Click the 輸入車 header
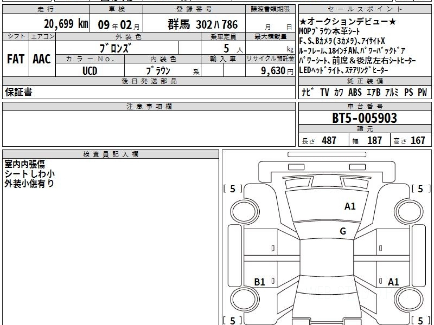 [x=223, y=59]
